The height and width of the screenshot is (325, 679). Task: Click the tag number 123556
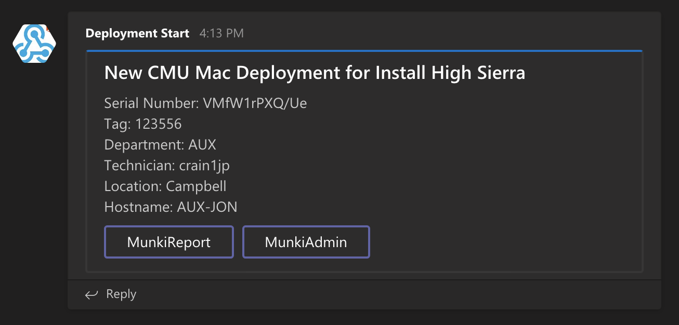point(159,124)
